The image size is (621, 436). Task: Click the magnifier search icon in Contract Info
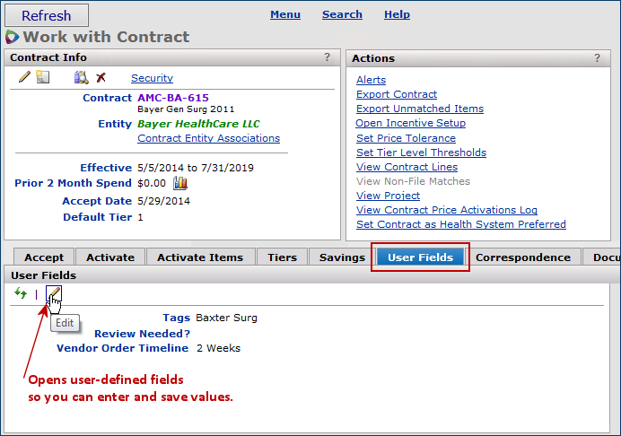point(82,78)
